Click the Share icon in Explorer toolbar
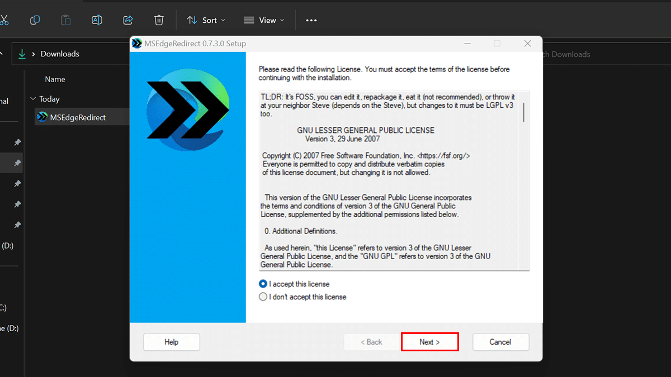Screen dimensions: 671x377 point(127,20)
